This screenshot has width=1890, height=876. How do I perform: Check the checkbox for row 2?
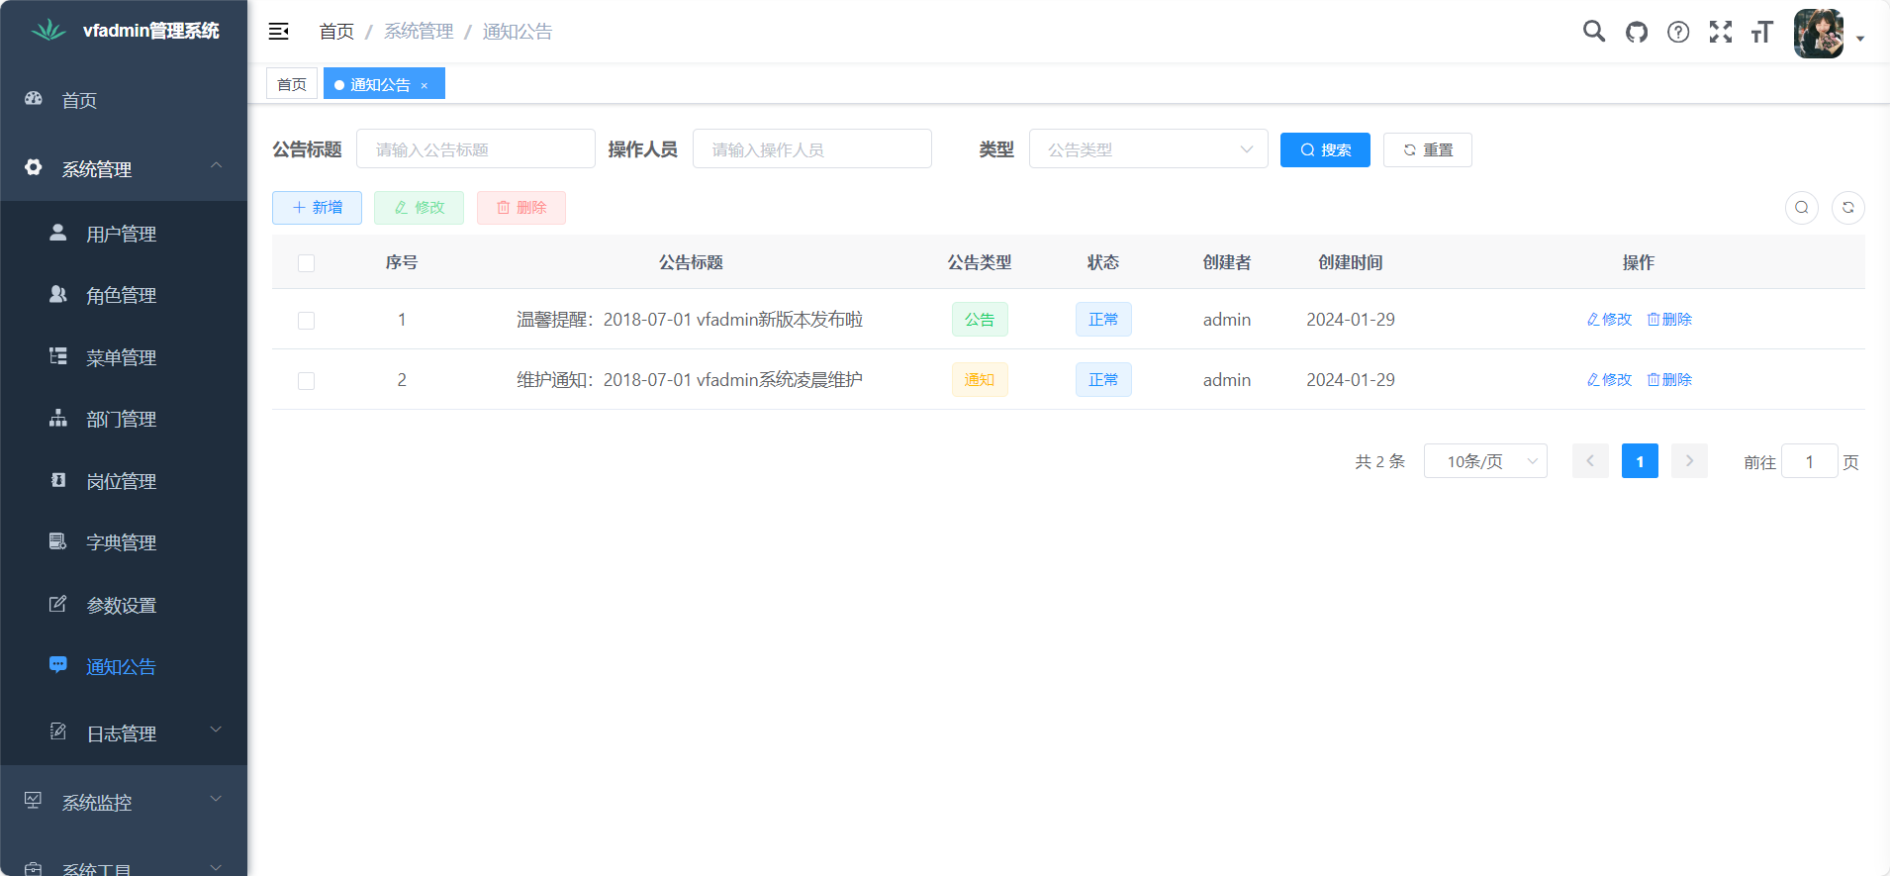point(307,381)
